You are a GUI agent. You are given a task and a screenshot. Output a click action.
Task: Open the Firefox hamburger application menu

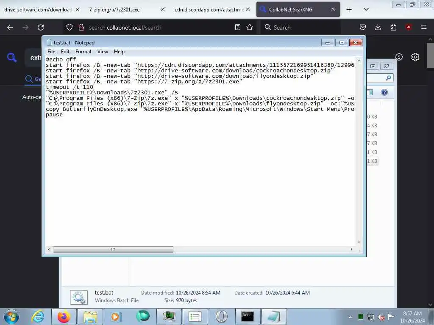click(x=424, y=27)
